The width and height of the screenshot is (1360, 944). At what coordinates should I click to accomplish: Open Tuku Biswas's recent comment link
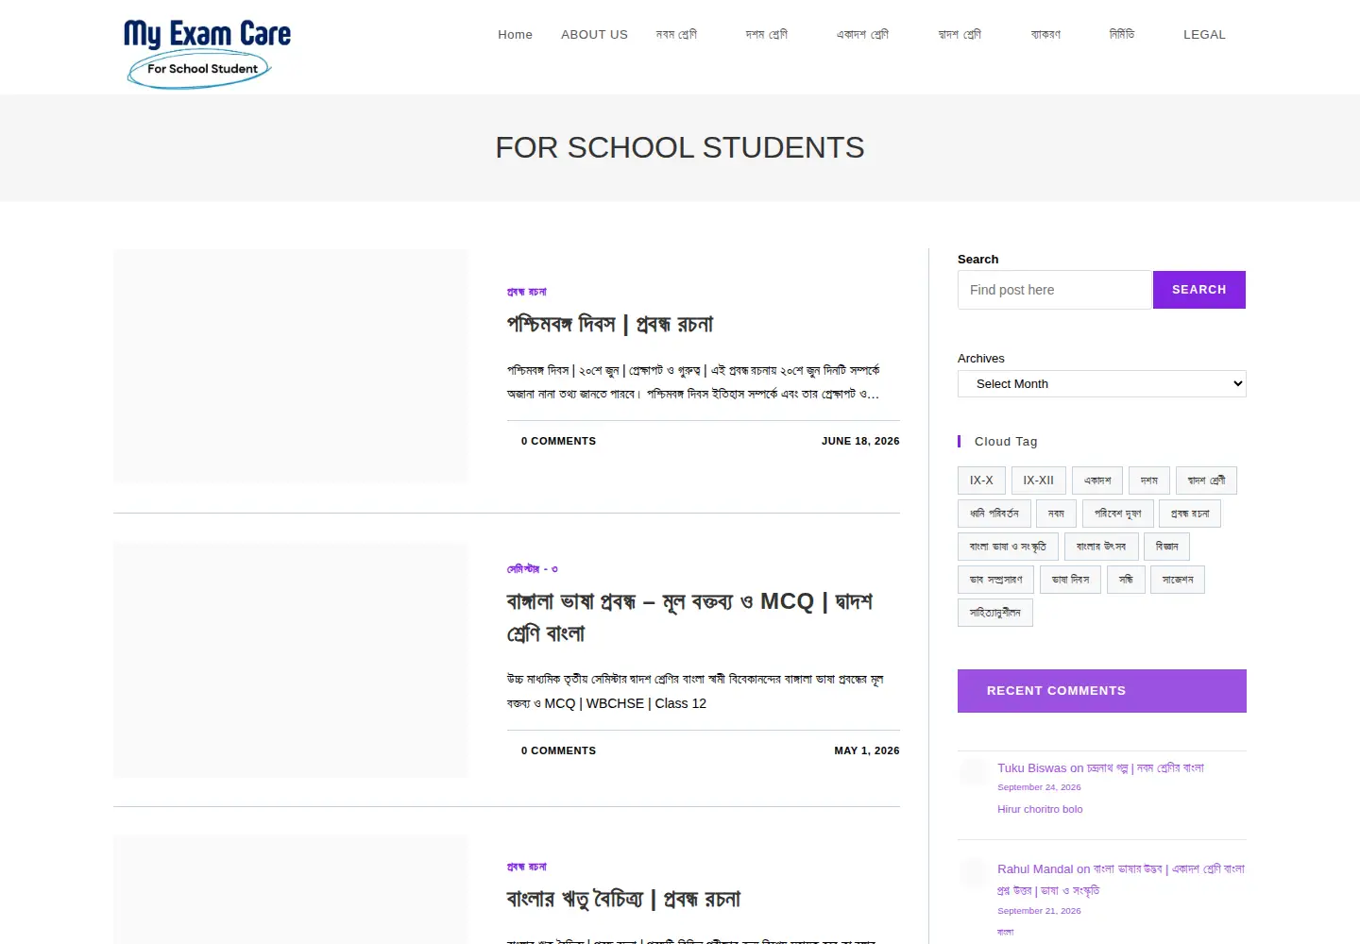[1100, 768]
